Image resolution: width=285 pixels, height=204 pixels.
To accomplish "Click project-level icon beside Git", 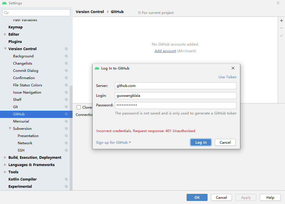I will 66,107.
